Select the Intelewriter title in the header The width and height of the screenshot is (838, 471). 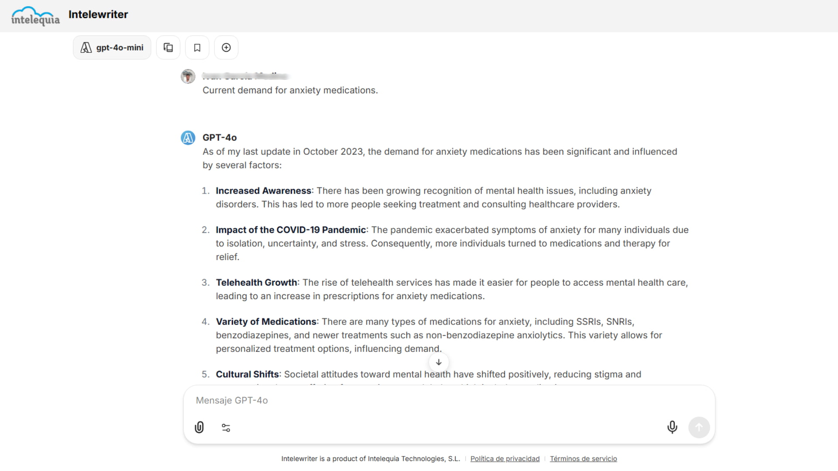pyautogui.click(x=98, y=14)
